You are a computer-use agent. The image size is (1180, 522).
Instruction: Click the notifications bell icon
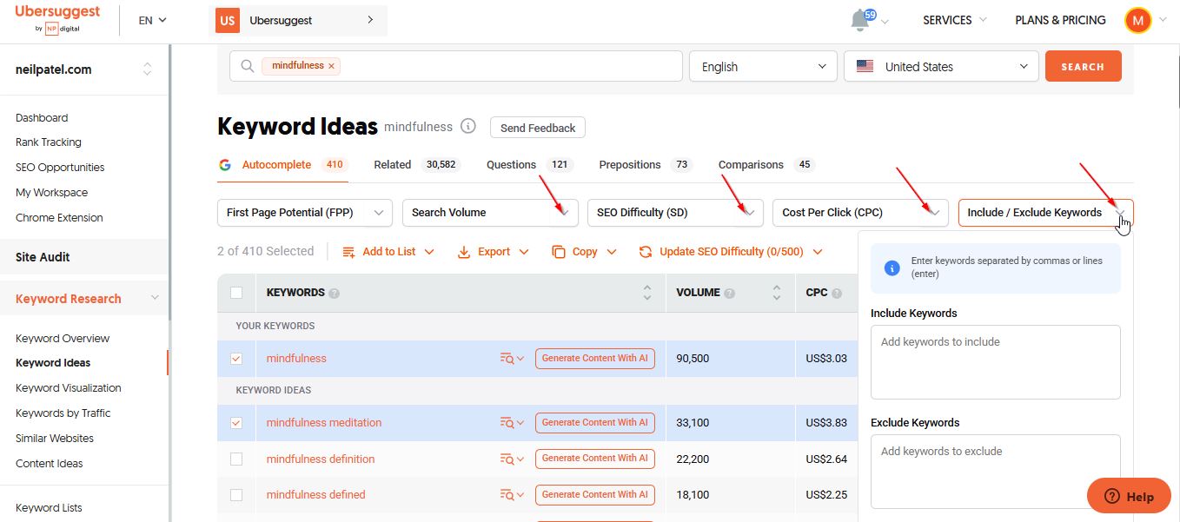pyautogui.click(x=860, y=20)
